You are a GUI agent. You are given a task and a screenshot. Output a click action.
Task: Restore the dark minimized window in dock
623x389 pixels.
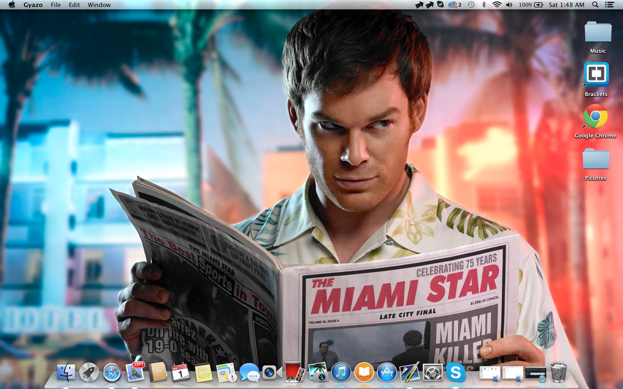click(x=536, y=374)
